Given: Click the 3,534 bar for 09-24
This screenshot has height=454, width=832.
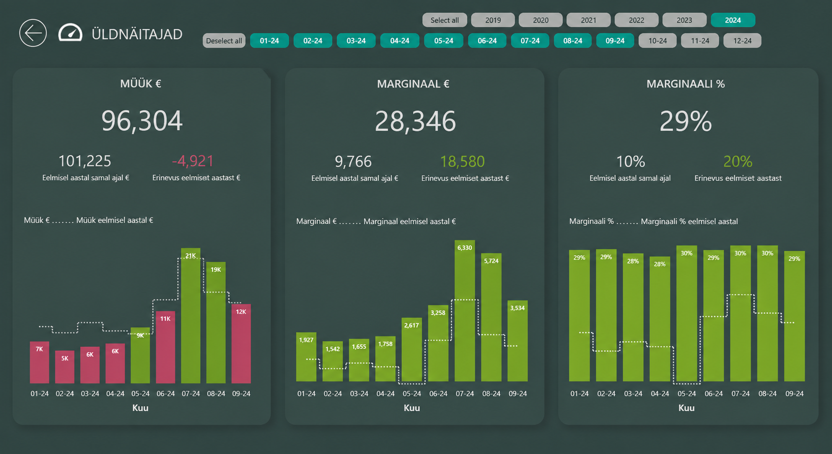Looking at the screenshot, I should click(517, 341).
